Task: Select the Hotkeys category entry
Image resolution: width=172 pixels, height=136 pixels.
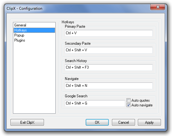Action: pyautogui.click(x=34, y=30)
